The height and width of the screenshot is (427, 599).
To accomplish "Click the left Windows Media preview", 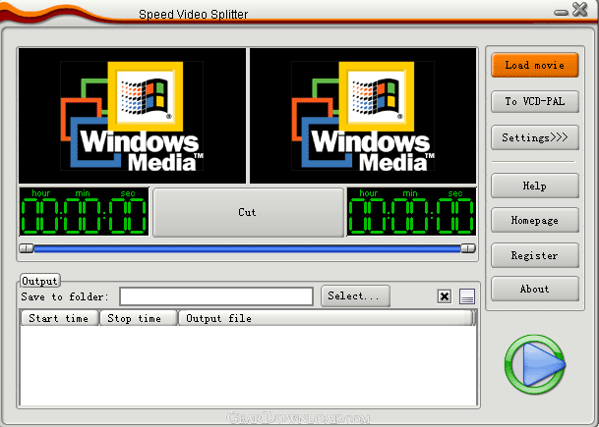I will tap(132, 116).
